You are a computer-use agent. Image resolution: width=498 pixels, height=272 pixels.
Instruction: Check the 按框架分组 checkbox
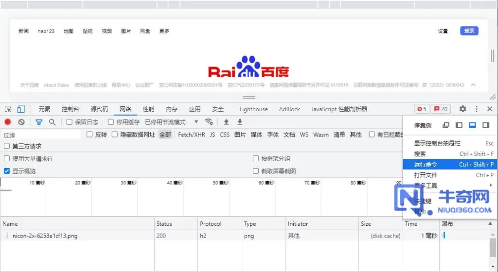tap(256, 158)
